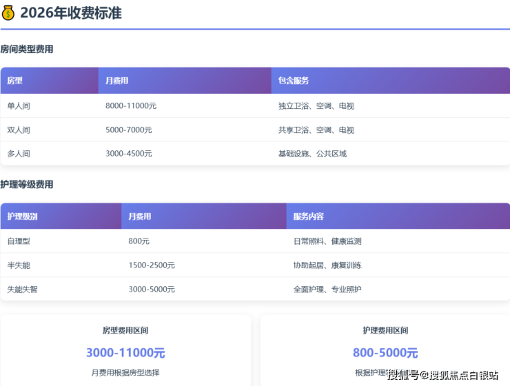Select the 房间类型费用 section heading
Image resolution: width=510 pixels, height=386 pixels.
pos(27,50)
